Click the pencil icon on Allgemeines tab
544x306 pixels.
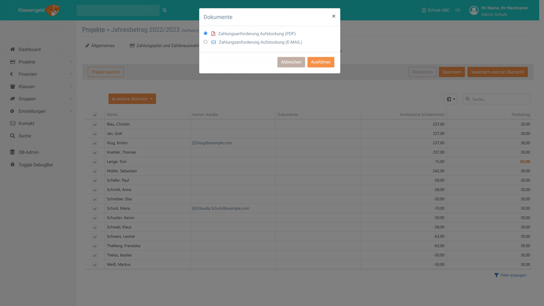87,46
